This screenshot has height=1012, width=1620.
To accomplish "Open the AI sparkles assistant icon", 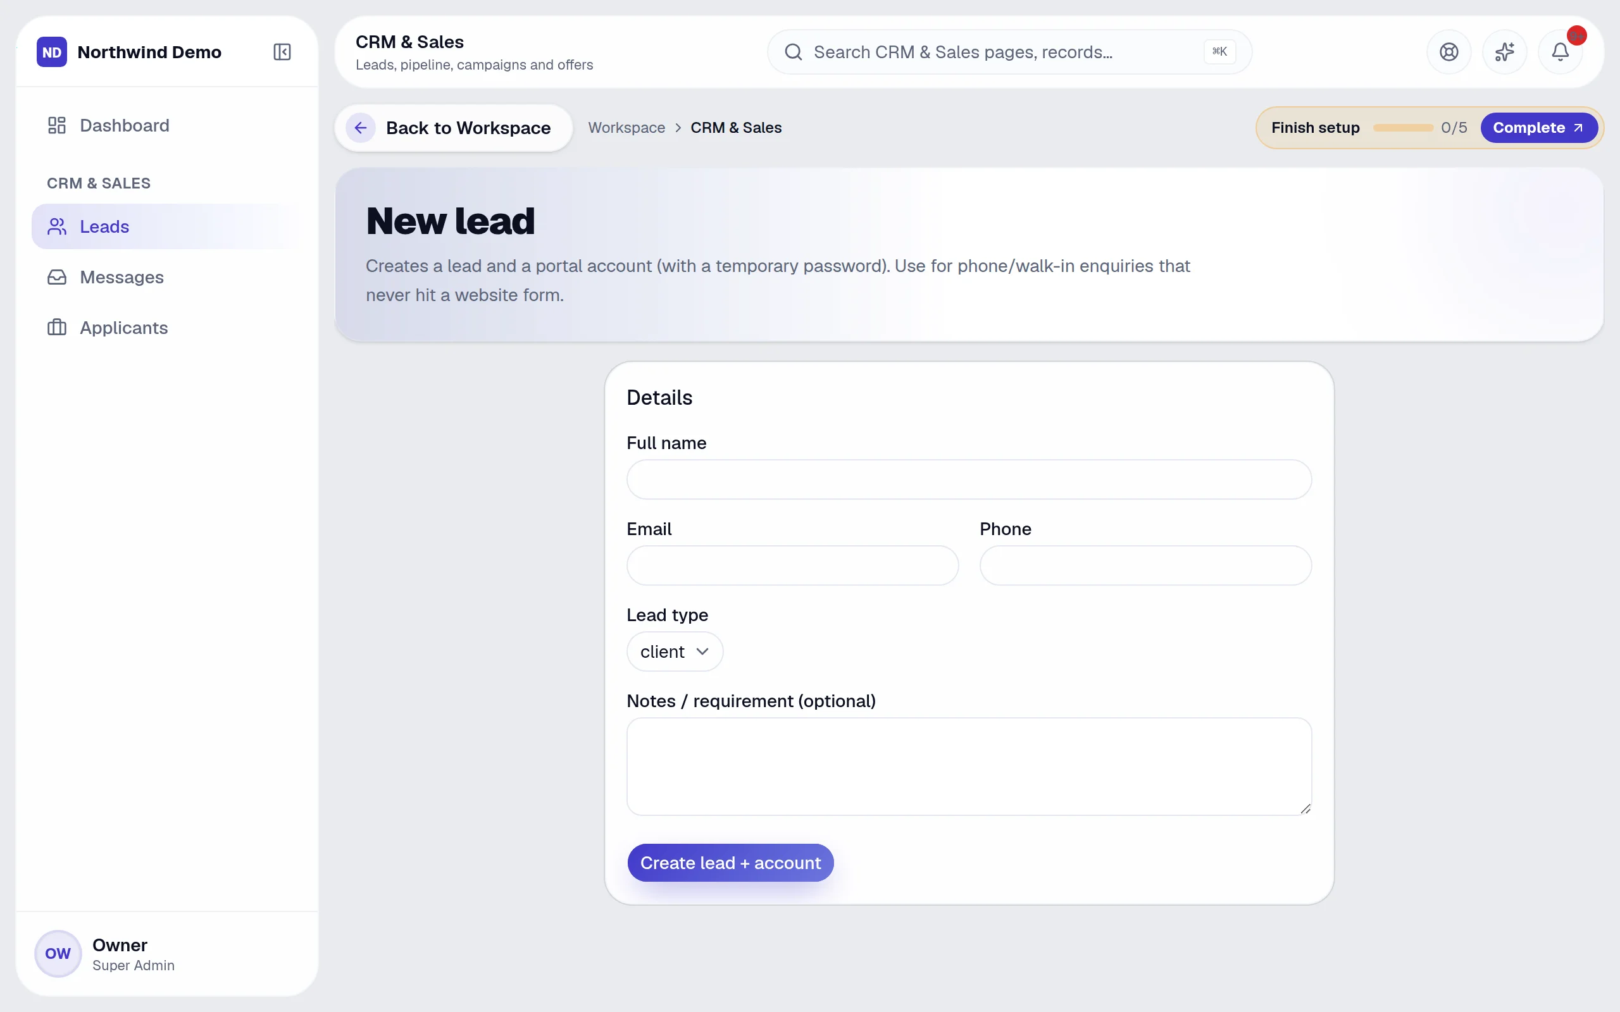I will pos(1504,52).
